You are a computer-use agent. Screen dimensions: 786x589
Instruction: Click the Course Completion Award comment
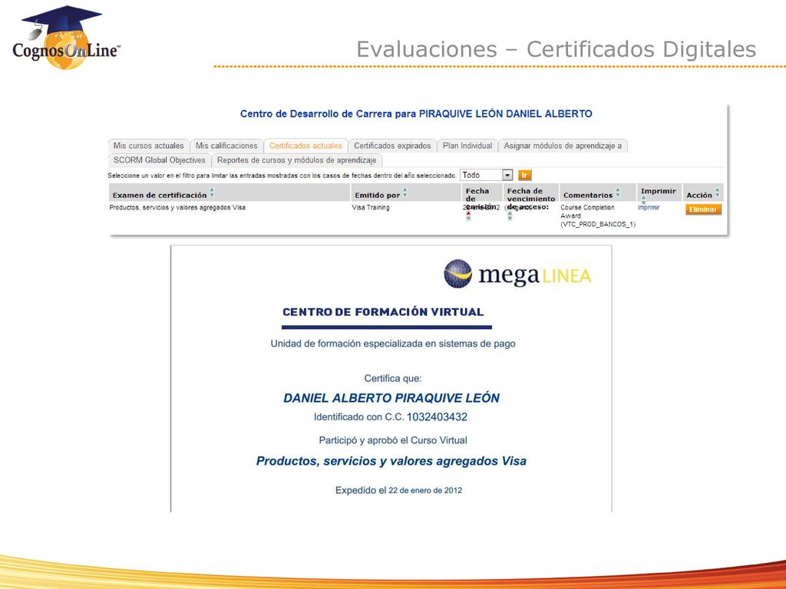coord(597,216)
